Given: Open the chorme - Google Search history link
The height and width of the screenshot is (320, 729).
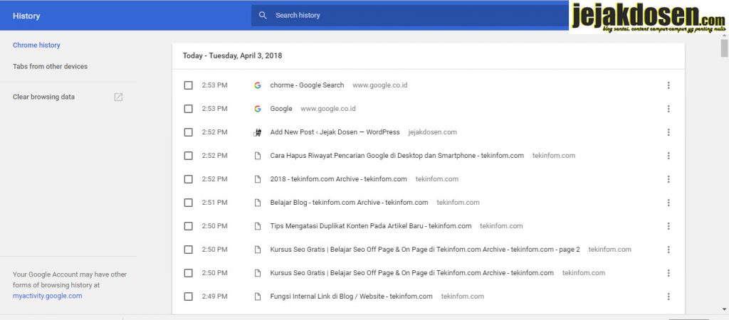Looking at the screenshot, I should [x=307, y=85].
